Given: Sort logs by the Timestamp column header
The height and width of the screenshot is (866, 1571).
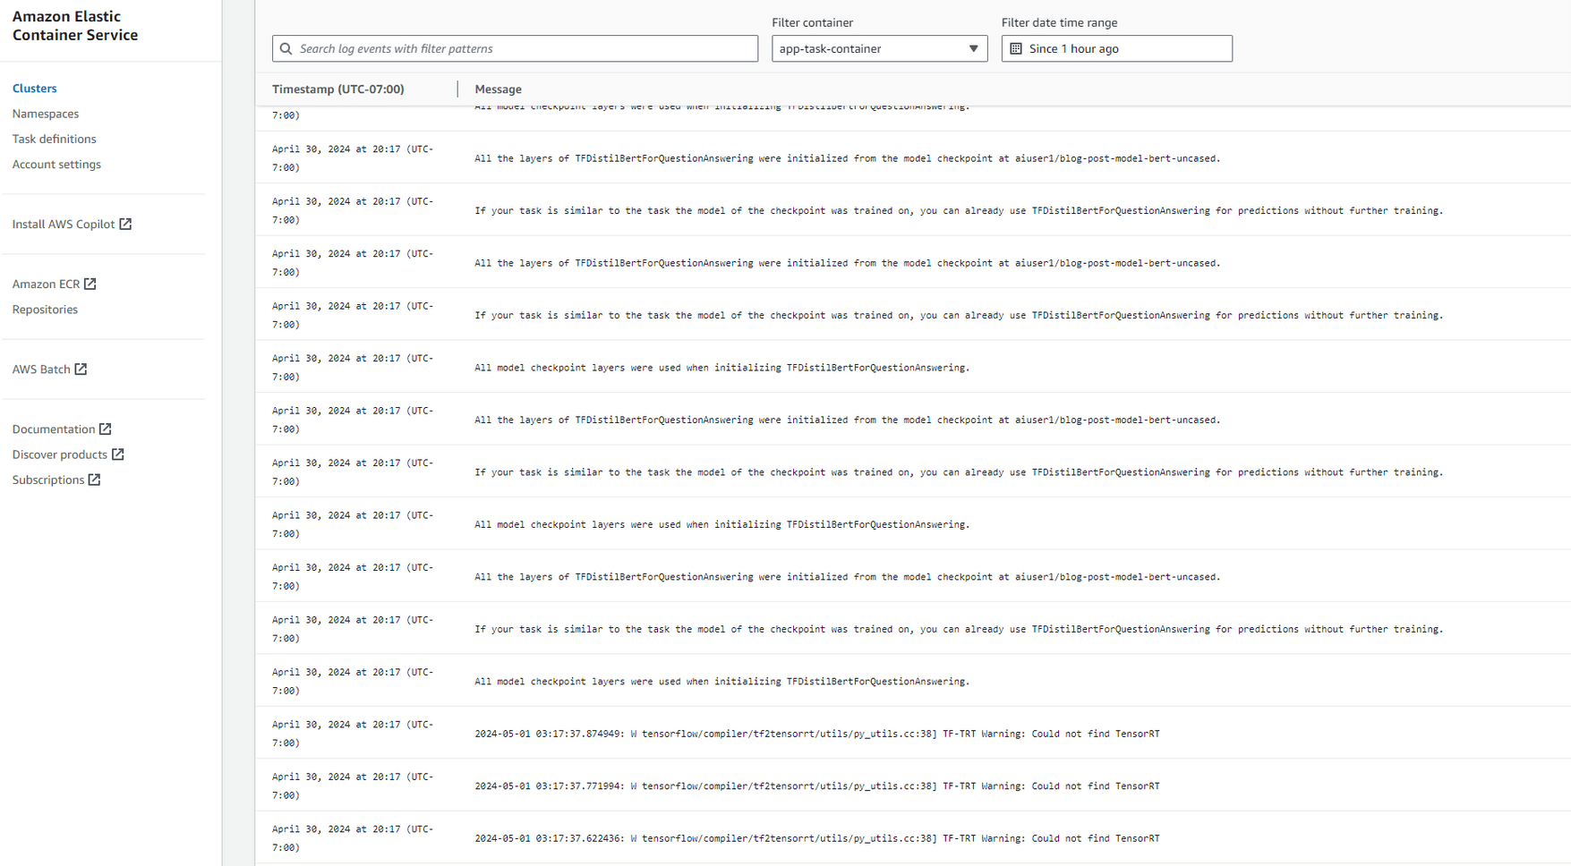Looking at the screenshot, I should pos(338,89).
